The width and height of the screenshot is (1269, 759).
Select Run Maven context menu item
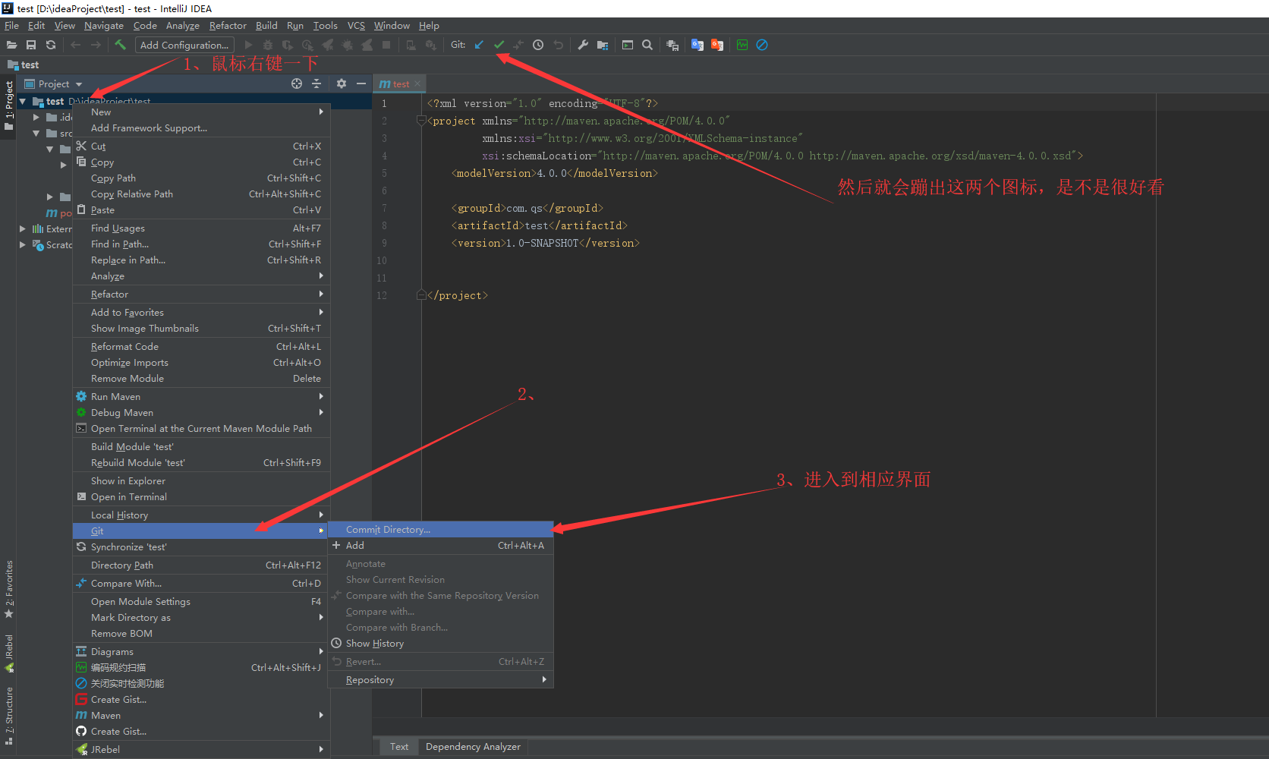(x=201, y=396)
